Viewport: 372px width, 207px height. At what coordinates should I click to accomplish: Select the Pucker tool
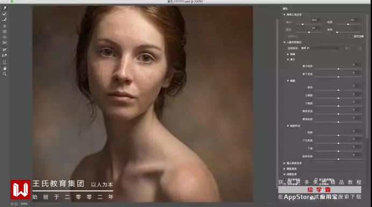(x=4, y=32)
